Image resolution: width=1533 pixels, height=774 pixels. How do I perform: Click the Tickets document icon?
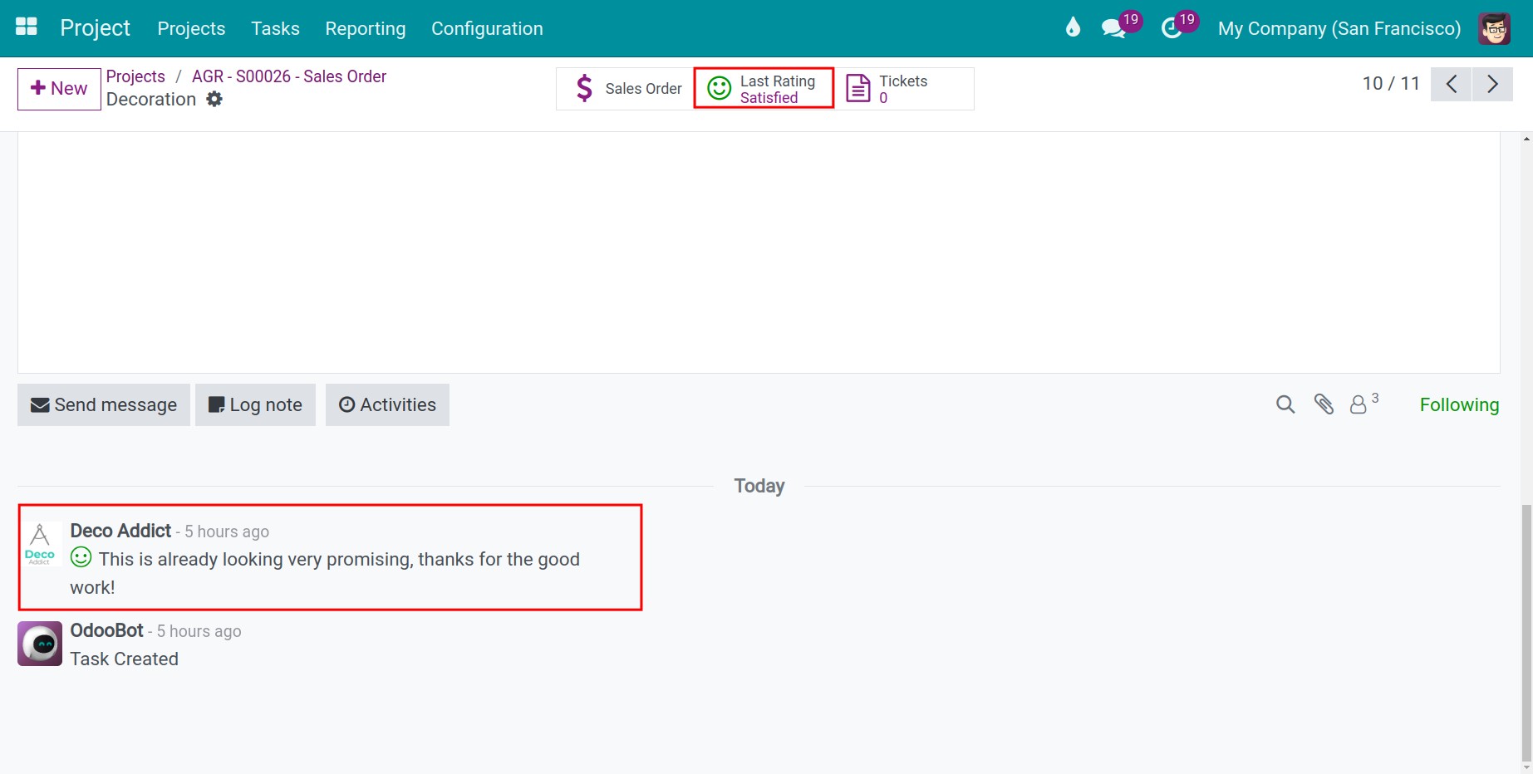pyautogui.click(x=857, y=88)
